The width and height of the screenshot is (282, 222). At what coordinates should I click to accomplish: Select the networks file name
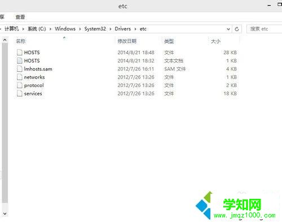pyautogui.click(x=34, y=77)
